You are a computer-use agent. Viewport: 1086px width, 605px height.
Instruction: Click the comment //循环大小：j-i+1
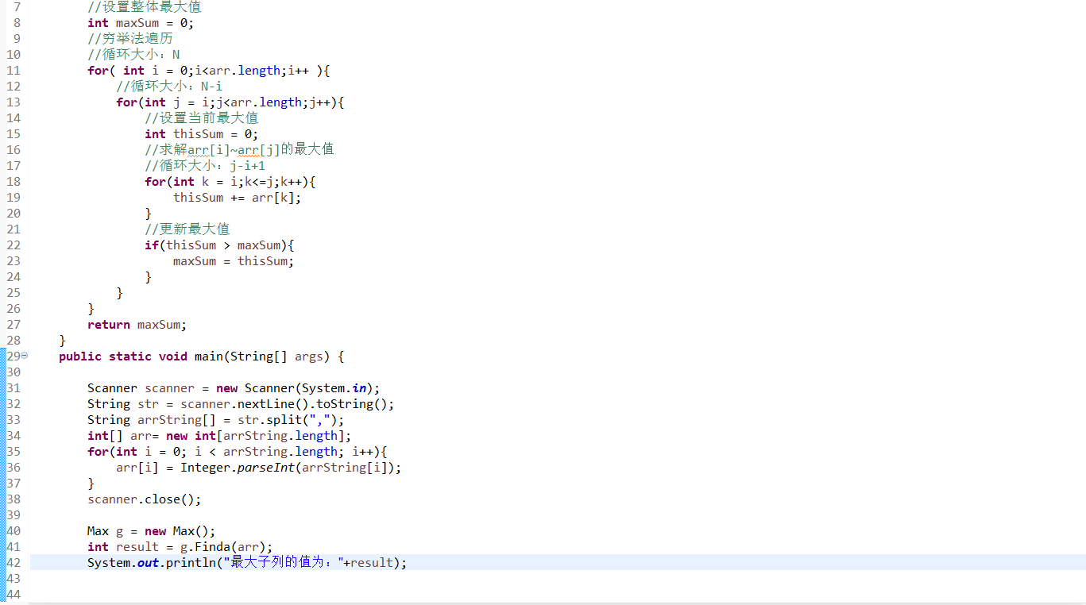point(205,166)
